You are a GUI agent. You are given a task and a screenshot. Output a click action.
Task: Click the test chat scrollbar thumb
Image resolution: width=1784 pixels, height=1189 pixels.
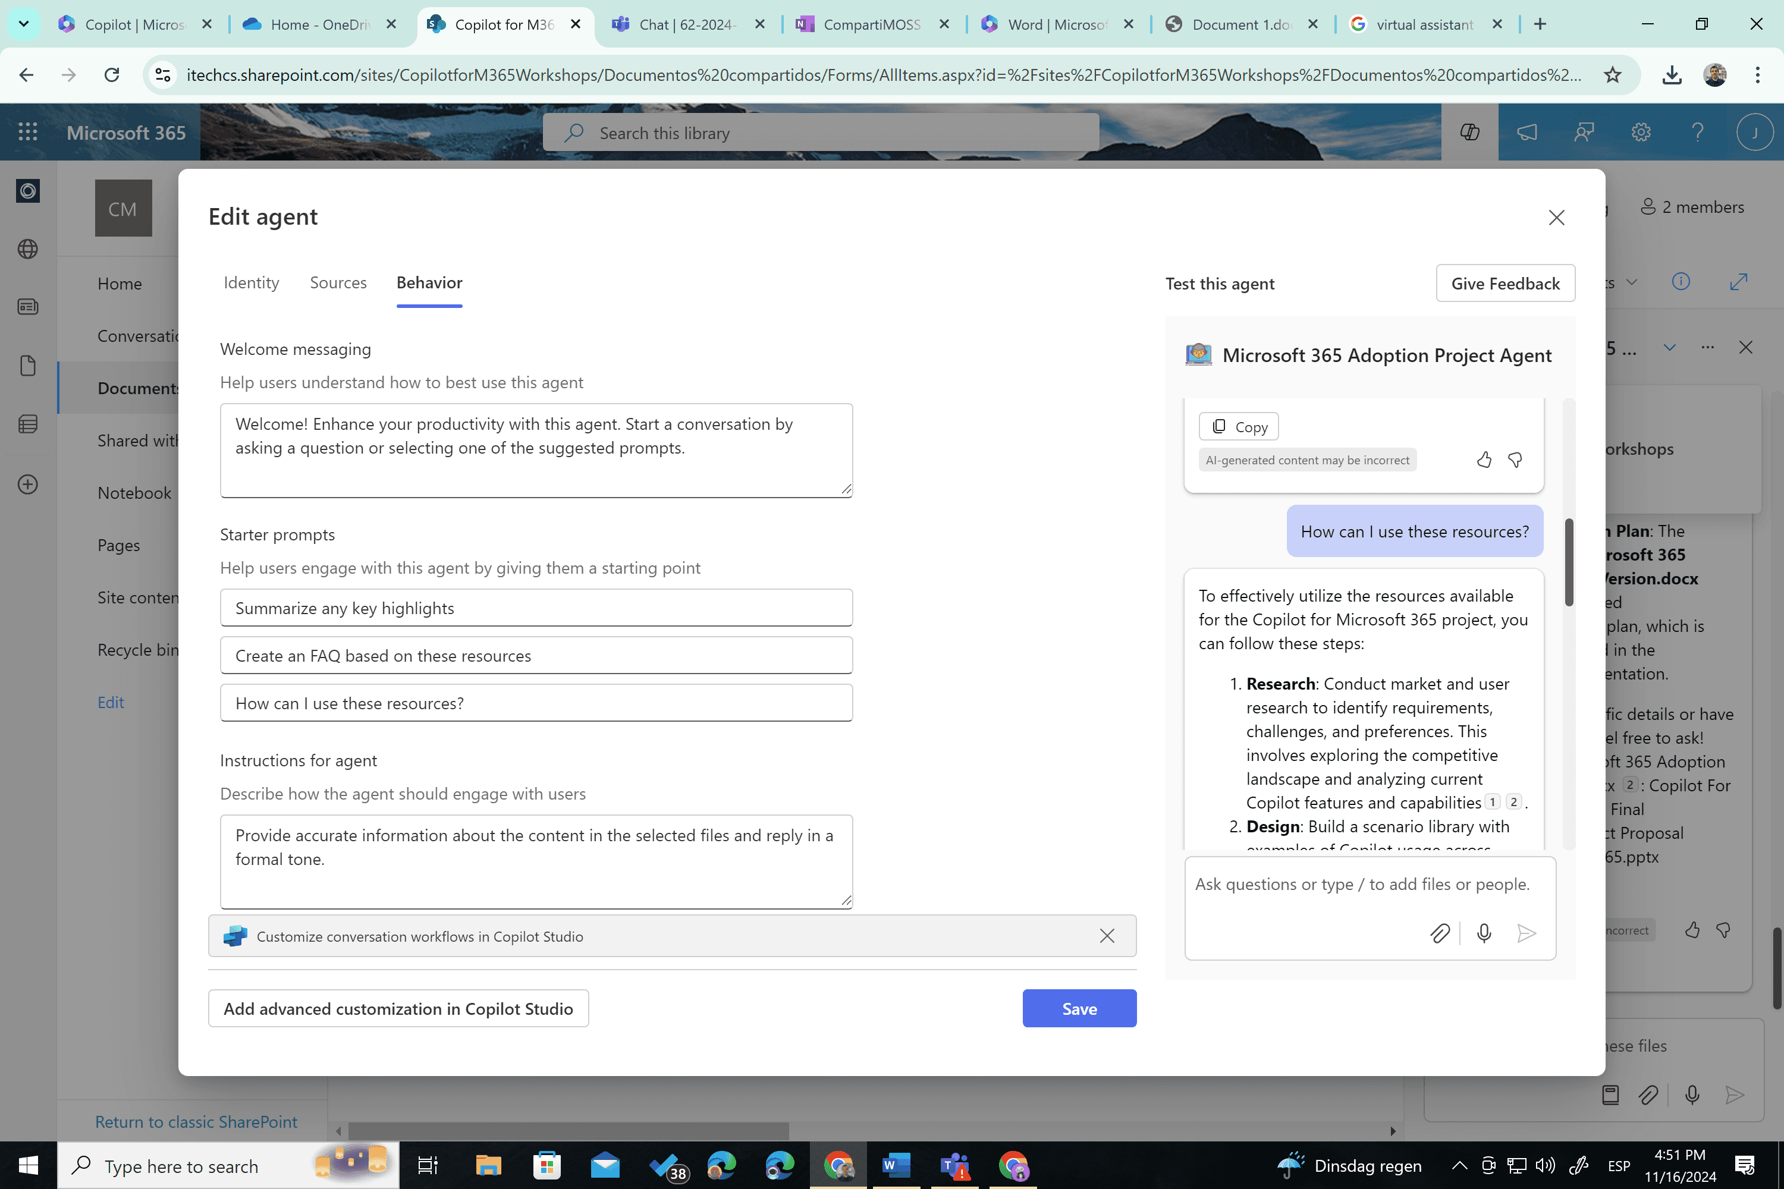point(1569,561)
